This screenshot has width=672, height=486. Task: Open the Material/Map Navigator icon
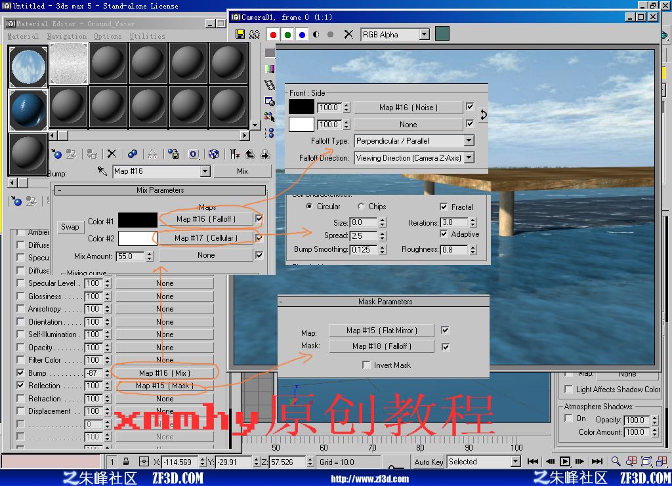(270, 133)
